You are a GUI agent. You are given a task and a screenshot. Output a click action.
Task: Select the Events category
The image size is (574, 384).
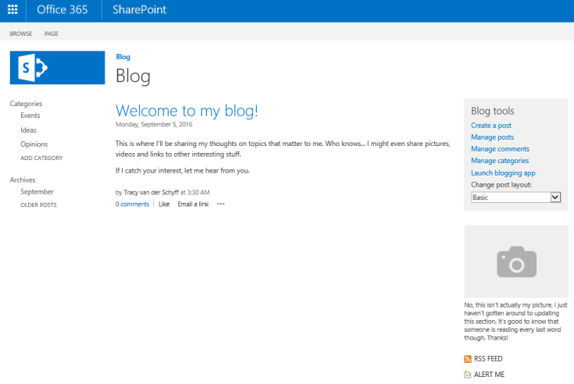tap(30, 116)
